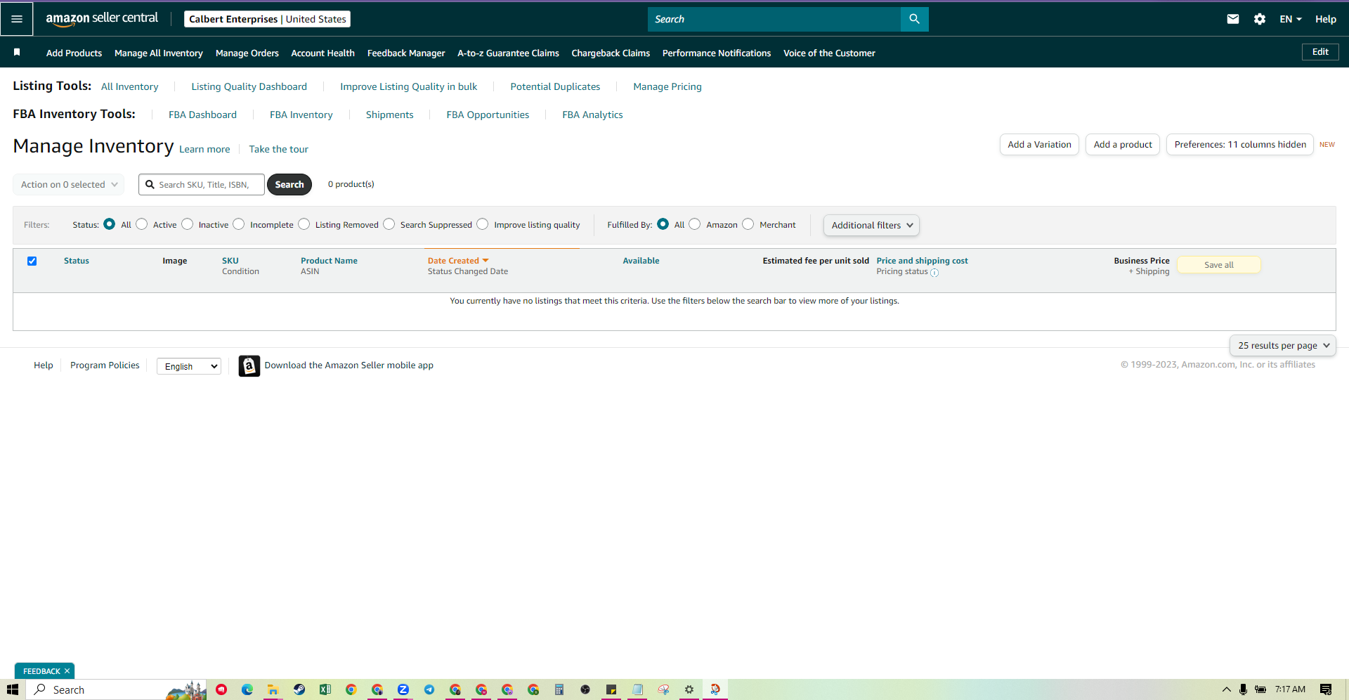This screenshot has height=700, width=1349.
Task: Click the Add a product button
Action: pos(1123,144)
